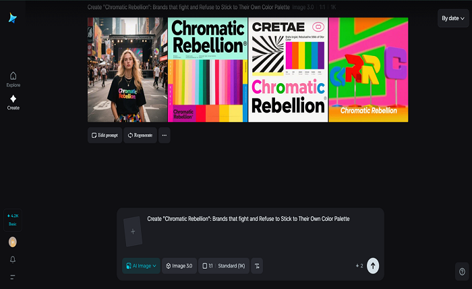Submit prompt with the arrow send button
This screenshot has width=472, height=289.
click(373, 266)
